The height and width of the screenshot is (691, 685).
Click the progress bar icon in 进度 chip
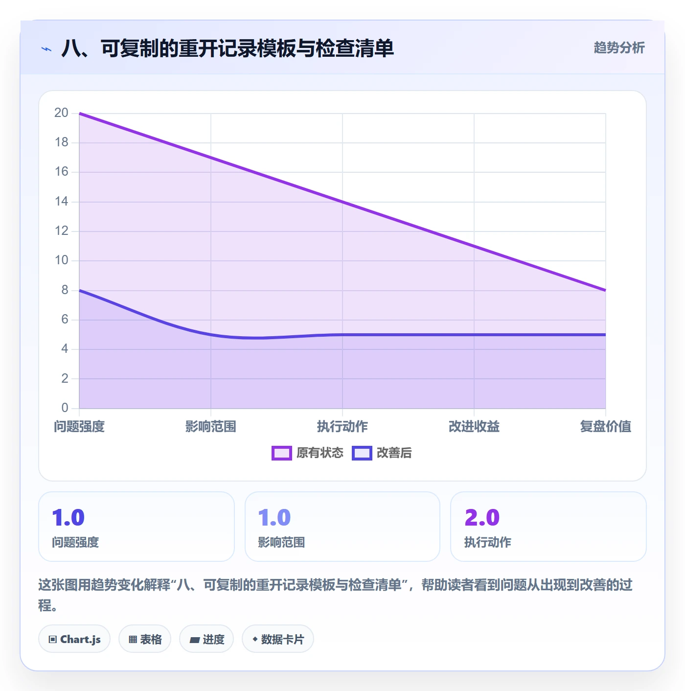pyautogui.click(x=194, y=640)
